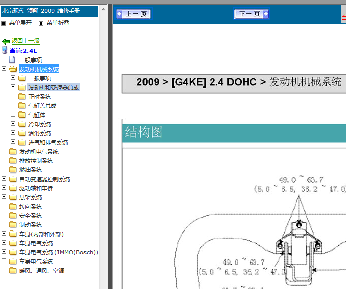
Task: Click the list icon beside 菜单展开
Action: (4, 23)
